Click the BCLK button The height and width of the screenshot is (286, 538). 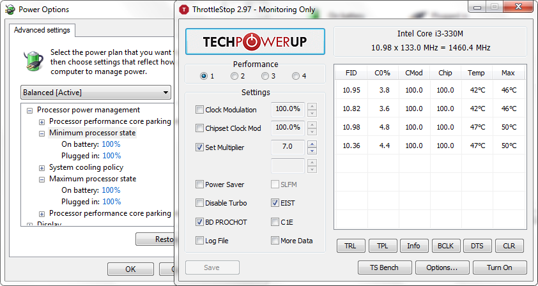446,246
